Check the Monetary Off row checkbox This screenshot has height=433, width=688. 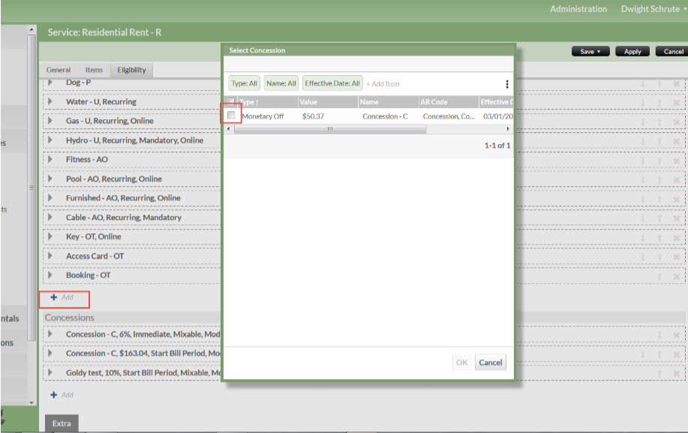click(x=232, y=116)
